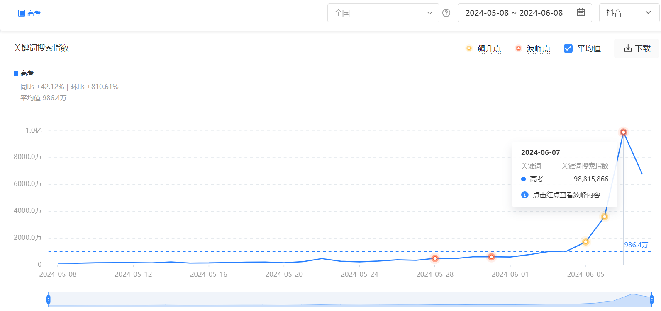Click the red peak marker on 2024-06-07
Image resolution: width=661 pixels, height=311 pixels.
coord(623,132)
